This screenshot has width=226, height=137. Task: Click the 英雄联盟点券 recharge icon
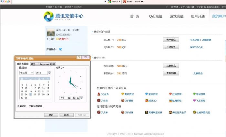tap(147, 112)
